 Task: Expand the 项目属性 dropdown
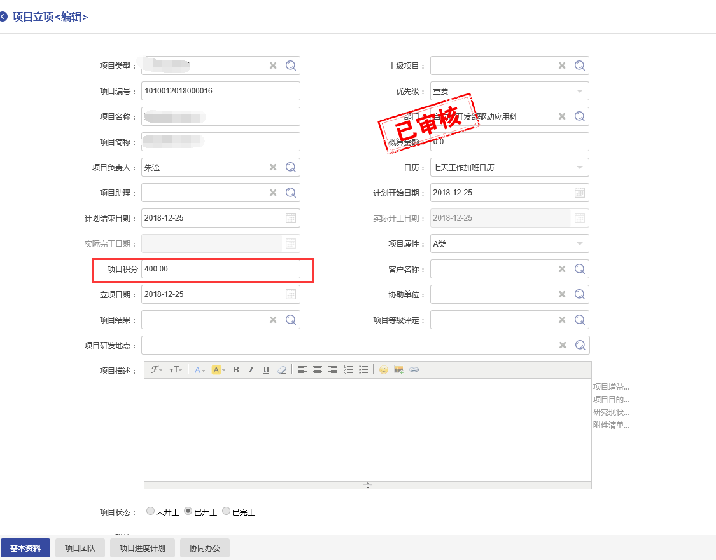[x=579, y=243]
